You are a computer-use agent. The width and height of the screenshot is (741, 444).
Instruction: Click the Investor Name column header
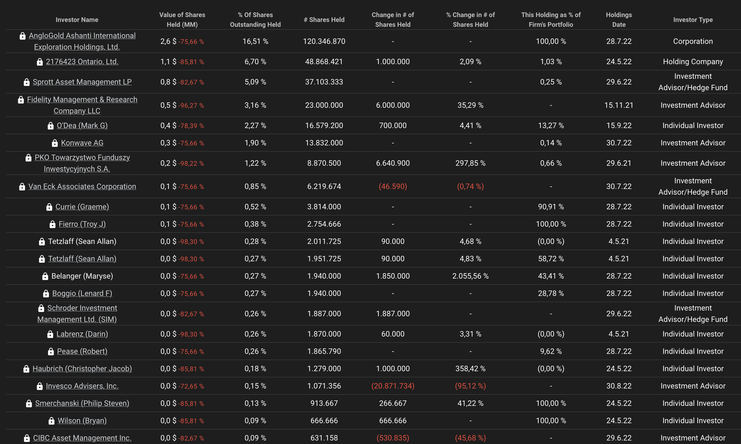click(x=77, y=20)
